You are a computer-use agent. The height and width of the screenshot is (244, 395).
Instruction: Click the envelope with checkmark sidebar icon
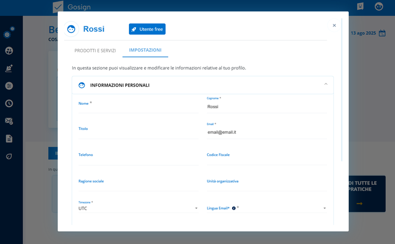[x=9, y=121]
